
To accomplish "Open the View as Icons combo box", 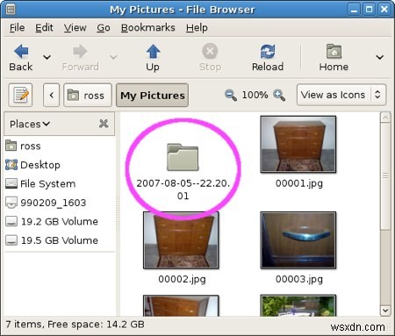I will point(341,95).
